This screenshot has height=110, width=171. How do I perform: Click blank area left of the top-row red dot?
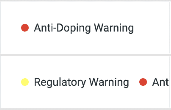click(11, 28)
